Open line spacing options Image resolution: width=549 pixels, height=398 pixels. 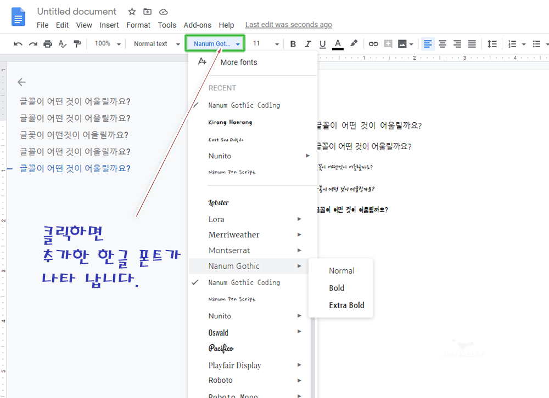(492, 44)
